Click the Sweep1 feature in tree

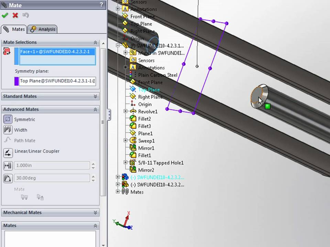146,141
